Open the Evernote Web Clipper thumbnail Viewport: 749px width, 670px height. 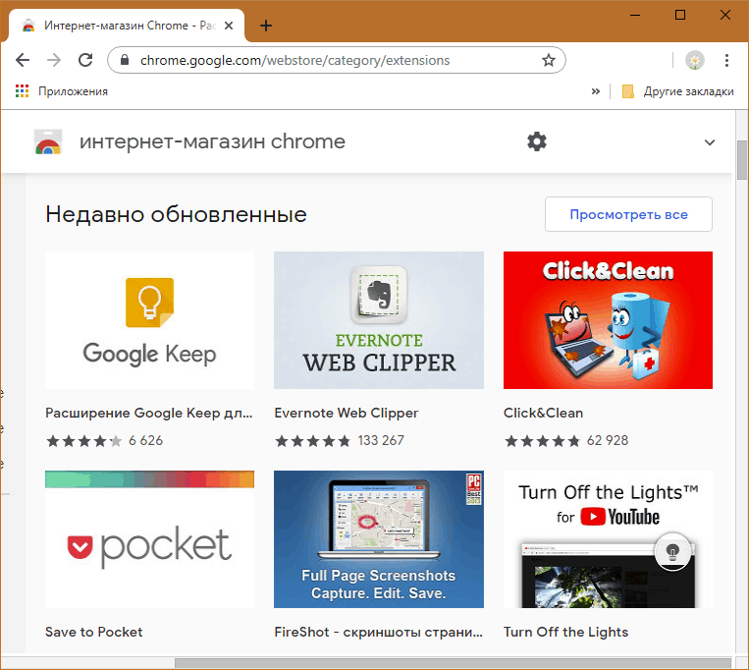[379, 320]
